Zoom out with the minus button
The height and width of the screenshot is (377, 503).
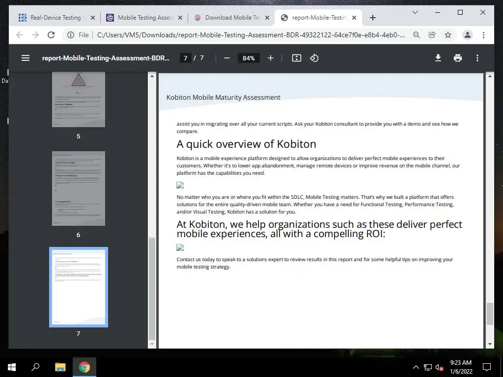[227, 58]
